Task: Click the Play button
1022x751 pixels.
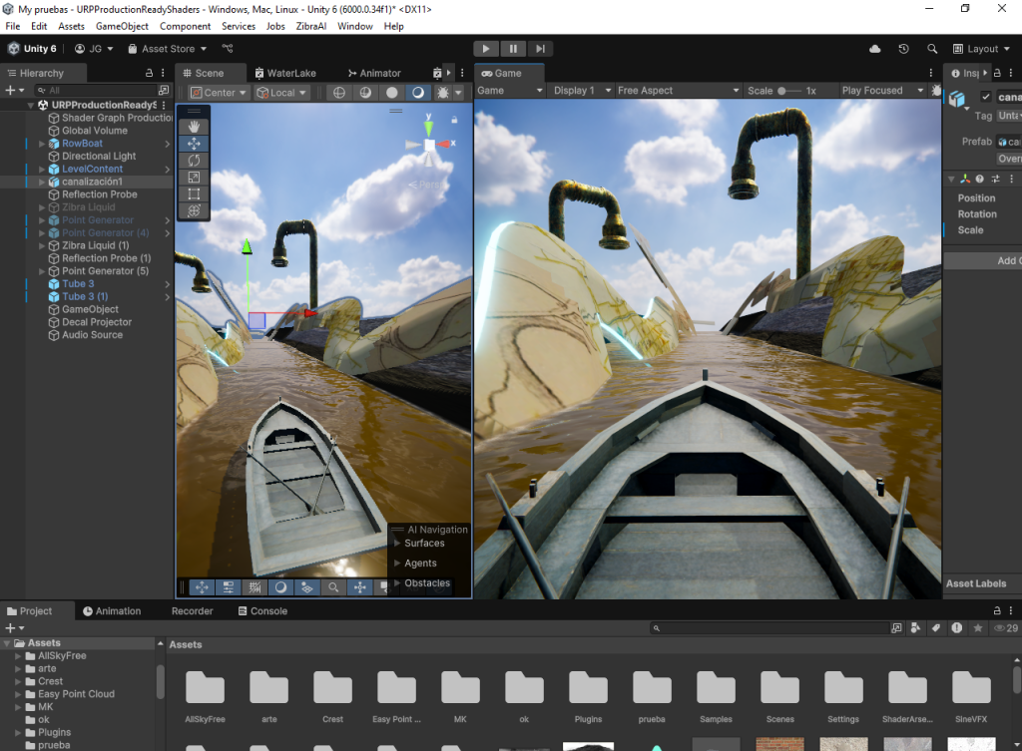Action: [485, 48]
